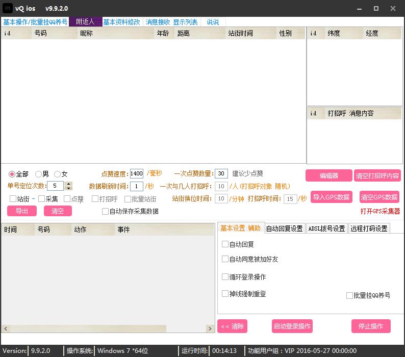
Task: Select the 基本设置 辅助 tab
Action: (x=241, y=228)
